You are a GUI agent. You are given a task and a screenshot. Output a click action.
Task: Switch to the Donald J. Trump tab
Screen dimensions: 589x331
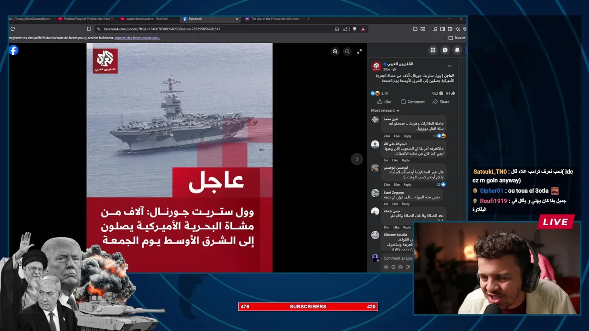(29, 19)
